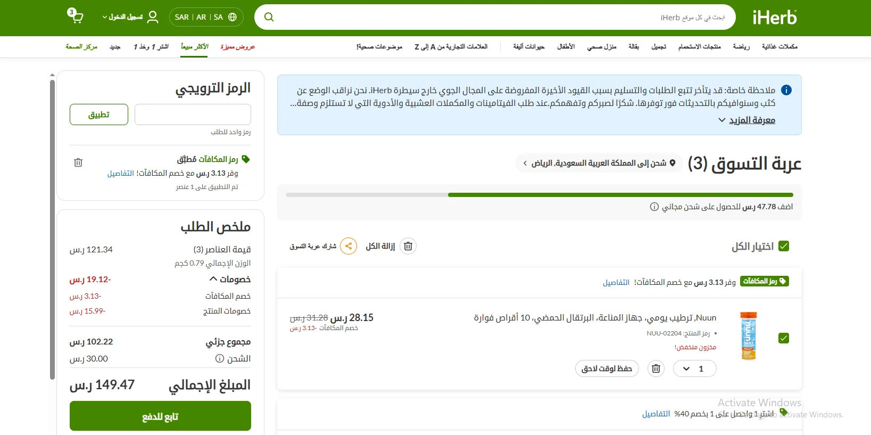Click the Share Cart label (شارك عربة التسوق)
Screen dimensions: 871x435
[x=313, y=246]
